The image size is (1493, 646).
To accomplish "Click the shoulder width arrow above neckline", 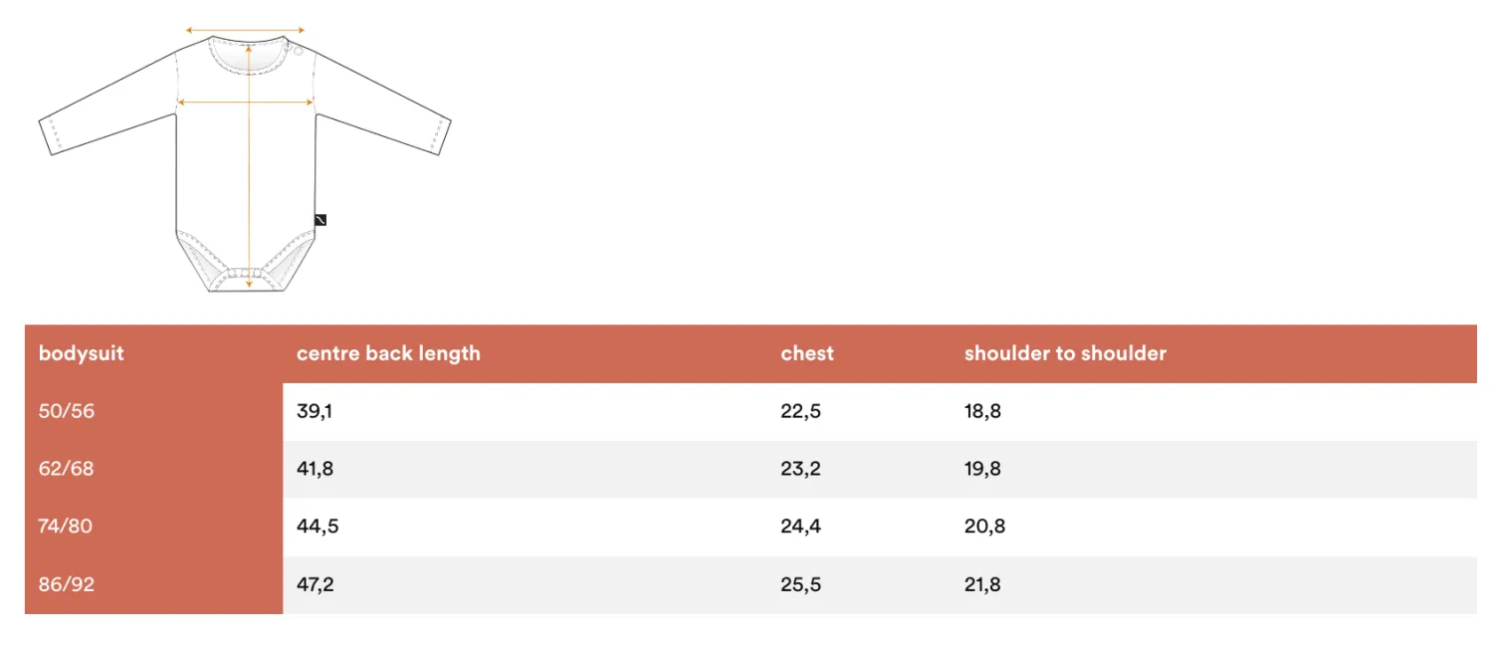I will point(246,31).
